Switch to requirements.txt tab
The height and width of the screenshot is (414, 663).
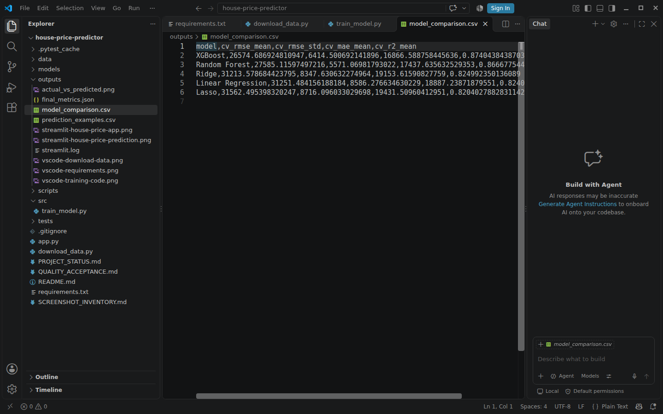point(201,24)
